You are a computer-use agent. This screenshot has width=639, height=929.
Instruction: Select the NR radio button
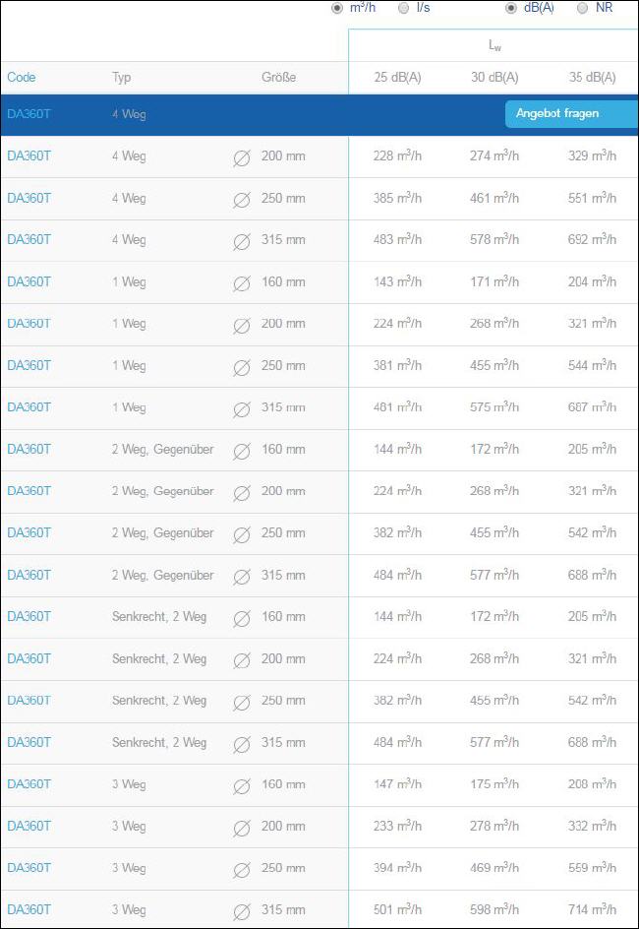point(582,8)
